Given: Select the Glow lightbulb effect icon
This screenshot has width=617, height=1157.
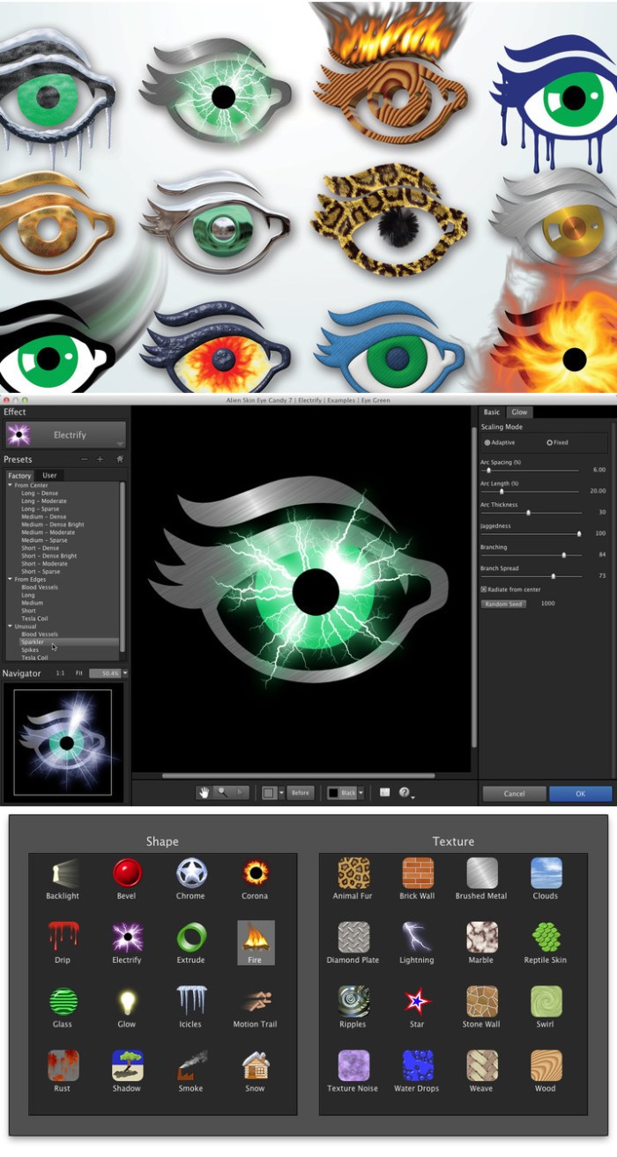Looking at the screenshot, I should [127, 1001].
